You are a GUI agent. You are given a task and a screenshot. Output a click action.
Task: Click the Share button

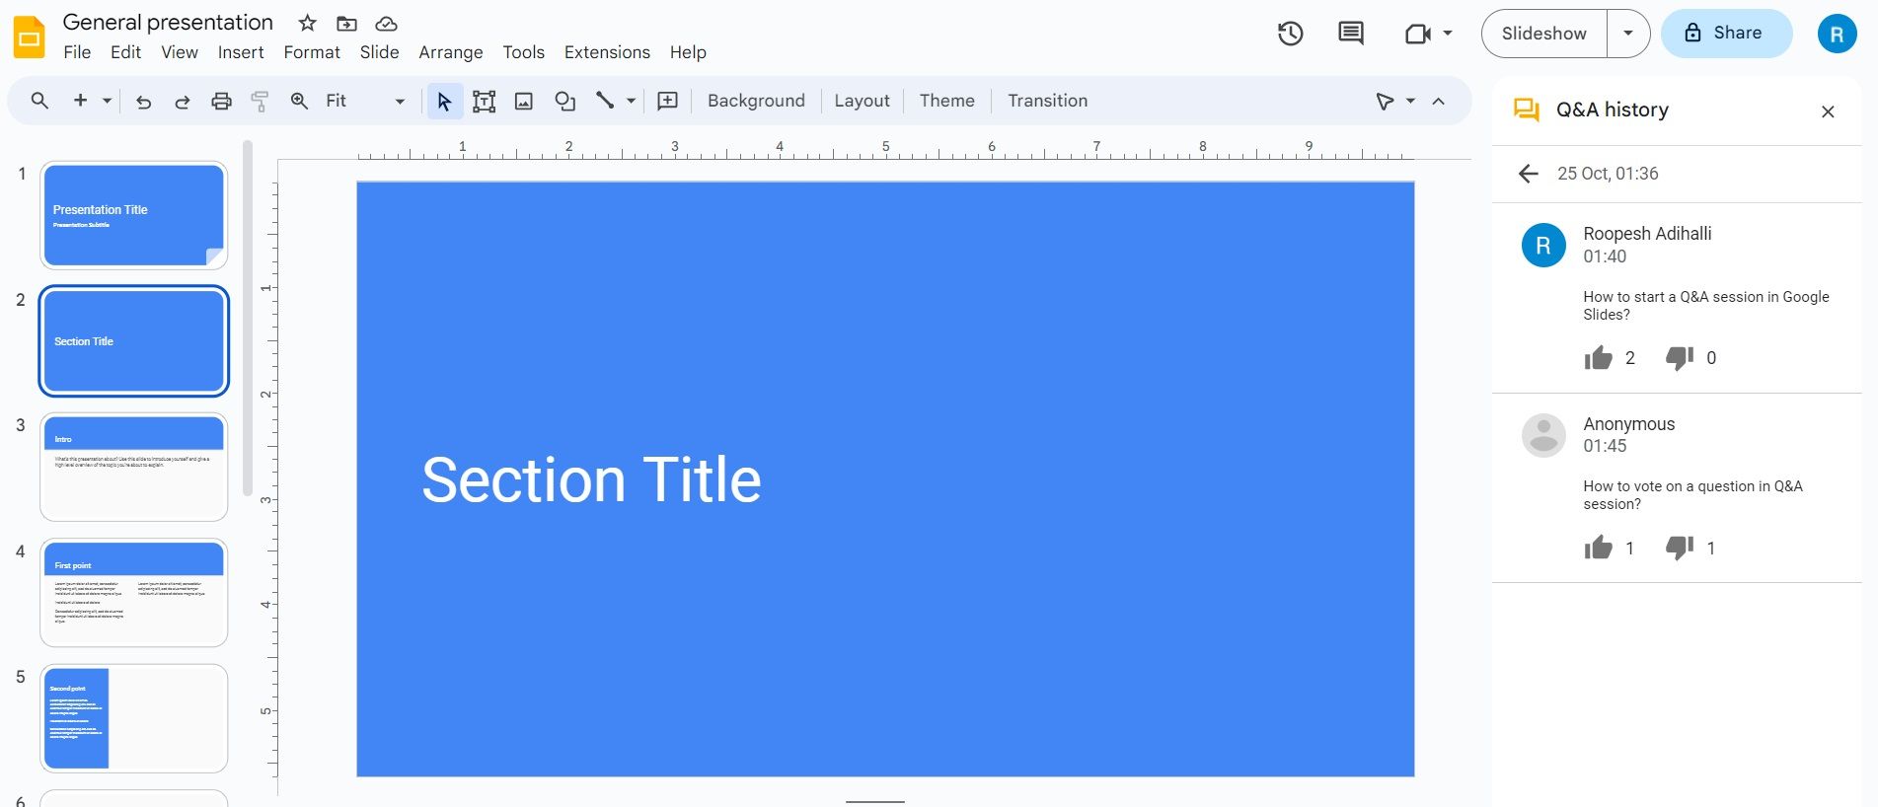click(1725, 34)
